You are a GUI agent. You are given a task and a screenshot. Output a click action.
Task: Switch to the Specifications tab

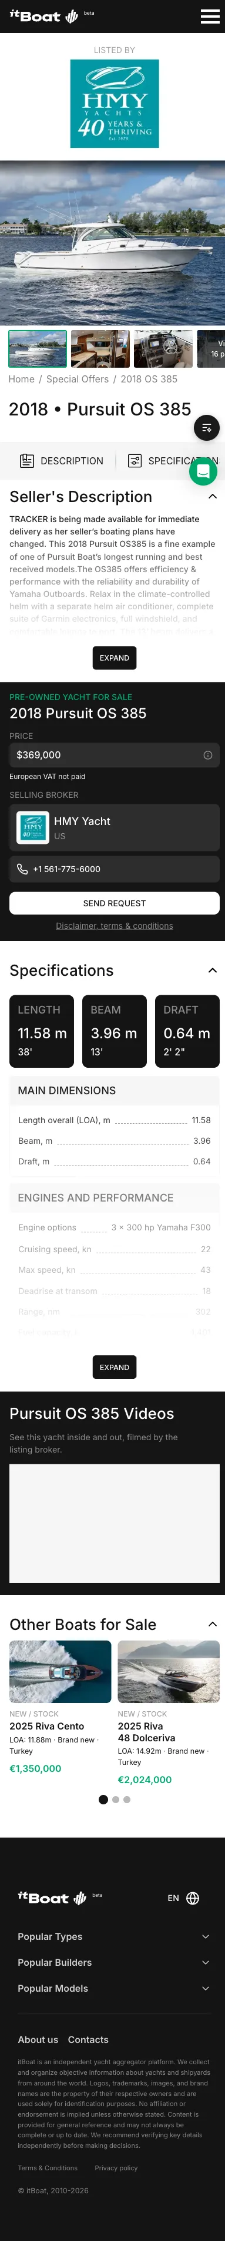pos(173,461)
